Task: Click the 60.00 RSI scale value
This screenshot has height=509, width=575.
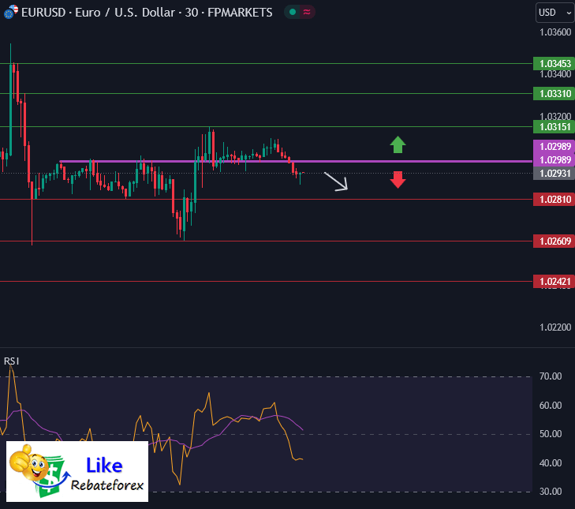Action: tap(551, 405)
